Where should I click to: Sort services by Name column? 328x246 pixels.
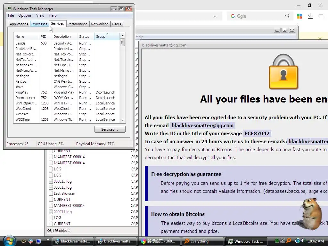pyautogui.click(x=26, y=37)
